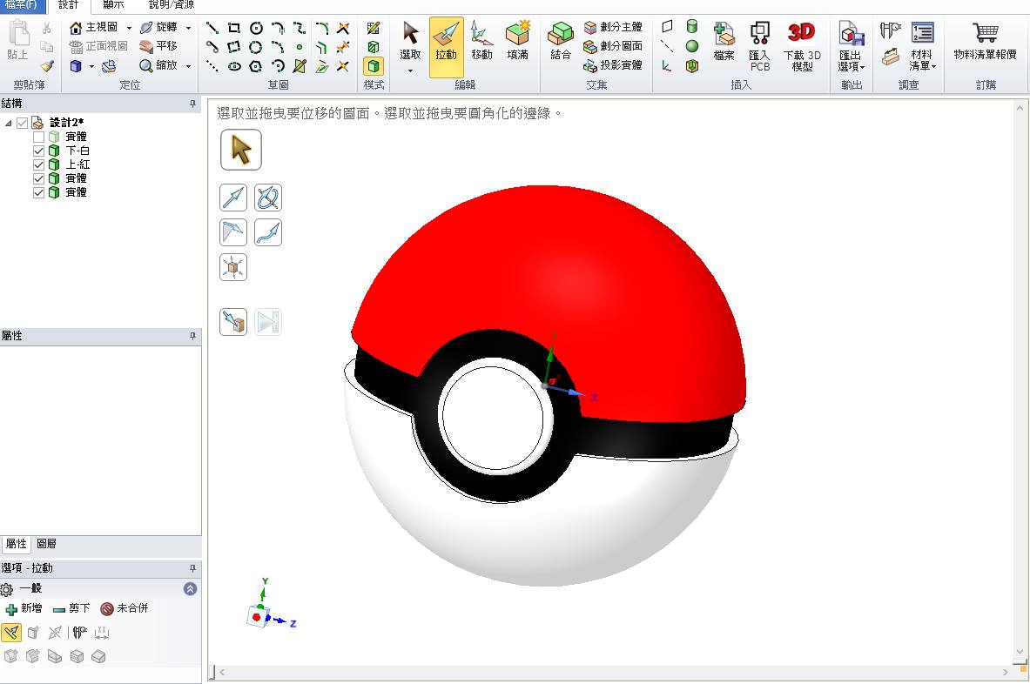Open 物料清單報價 BOM quote
This screenshot has width=1030, height=684.
985,42
